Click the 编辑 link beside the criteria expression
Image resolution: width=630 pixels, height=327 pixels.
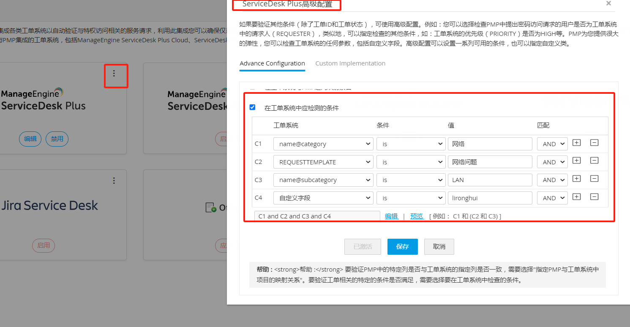pos(391,216)
